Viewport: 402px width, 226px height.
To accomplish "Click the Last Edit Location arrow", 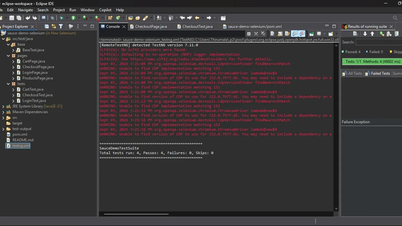I will point(182,18).
